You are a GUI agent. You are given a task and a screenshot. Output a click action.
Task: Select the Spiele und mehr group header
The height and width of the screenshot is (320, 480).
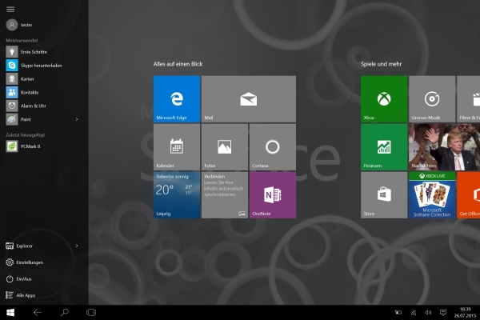coord(381,64)
